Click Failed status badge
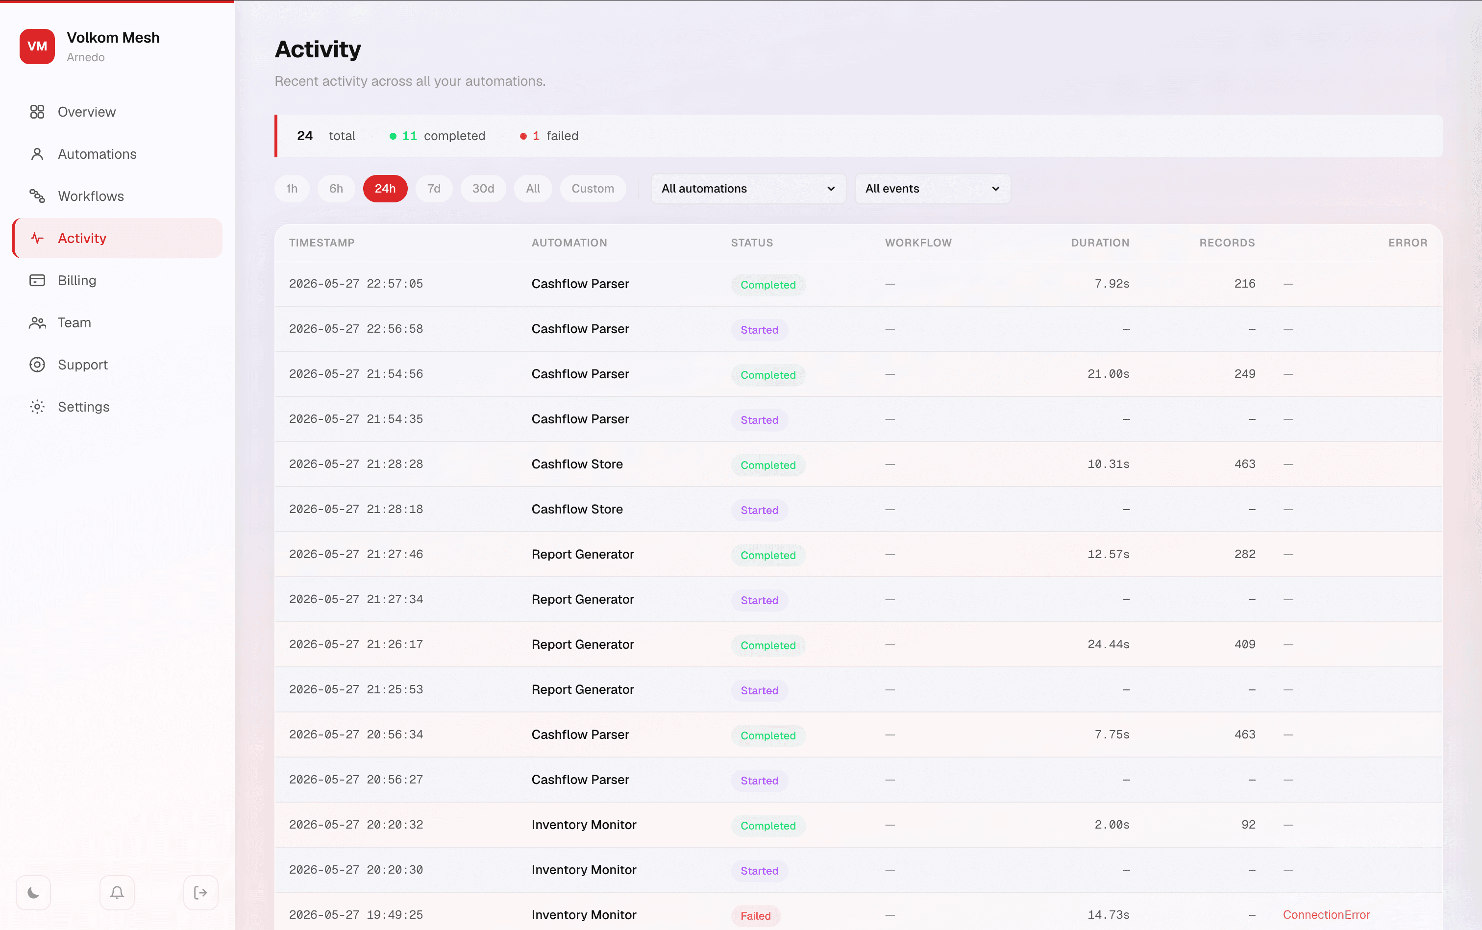Viewport: 1482px width, 930px height. tap(755, 915)
